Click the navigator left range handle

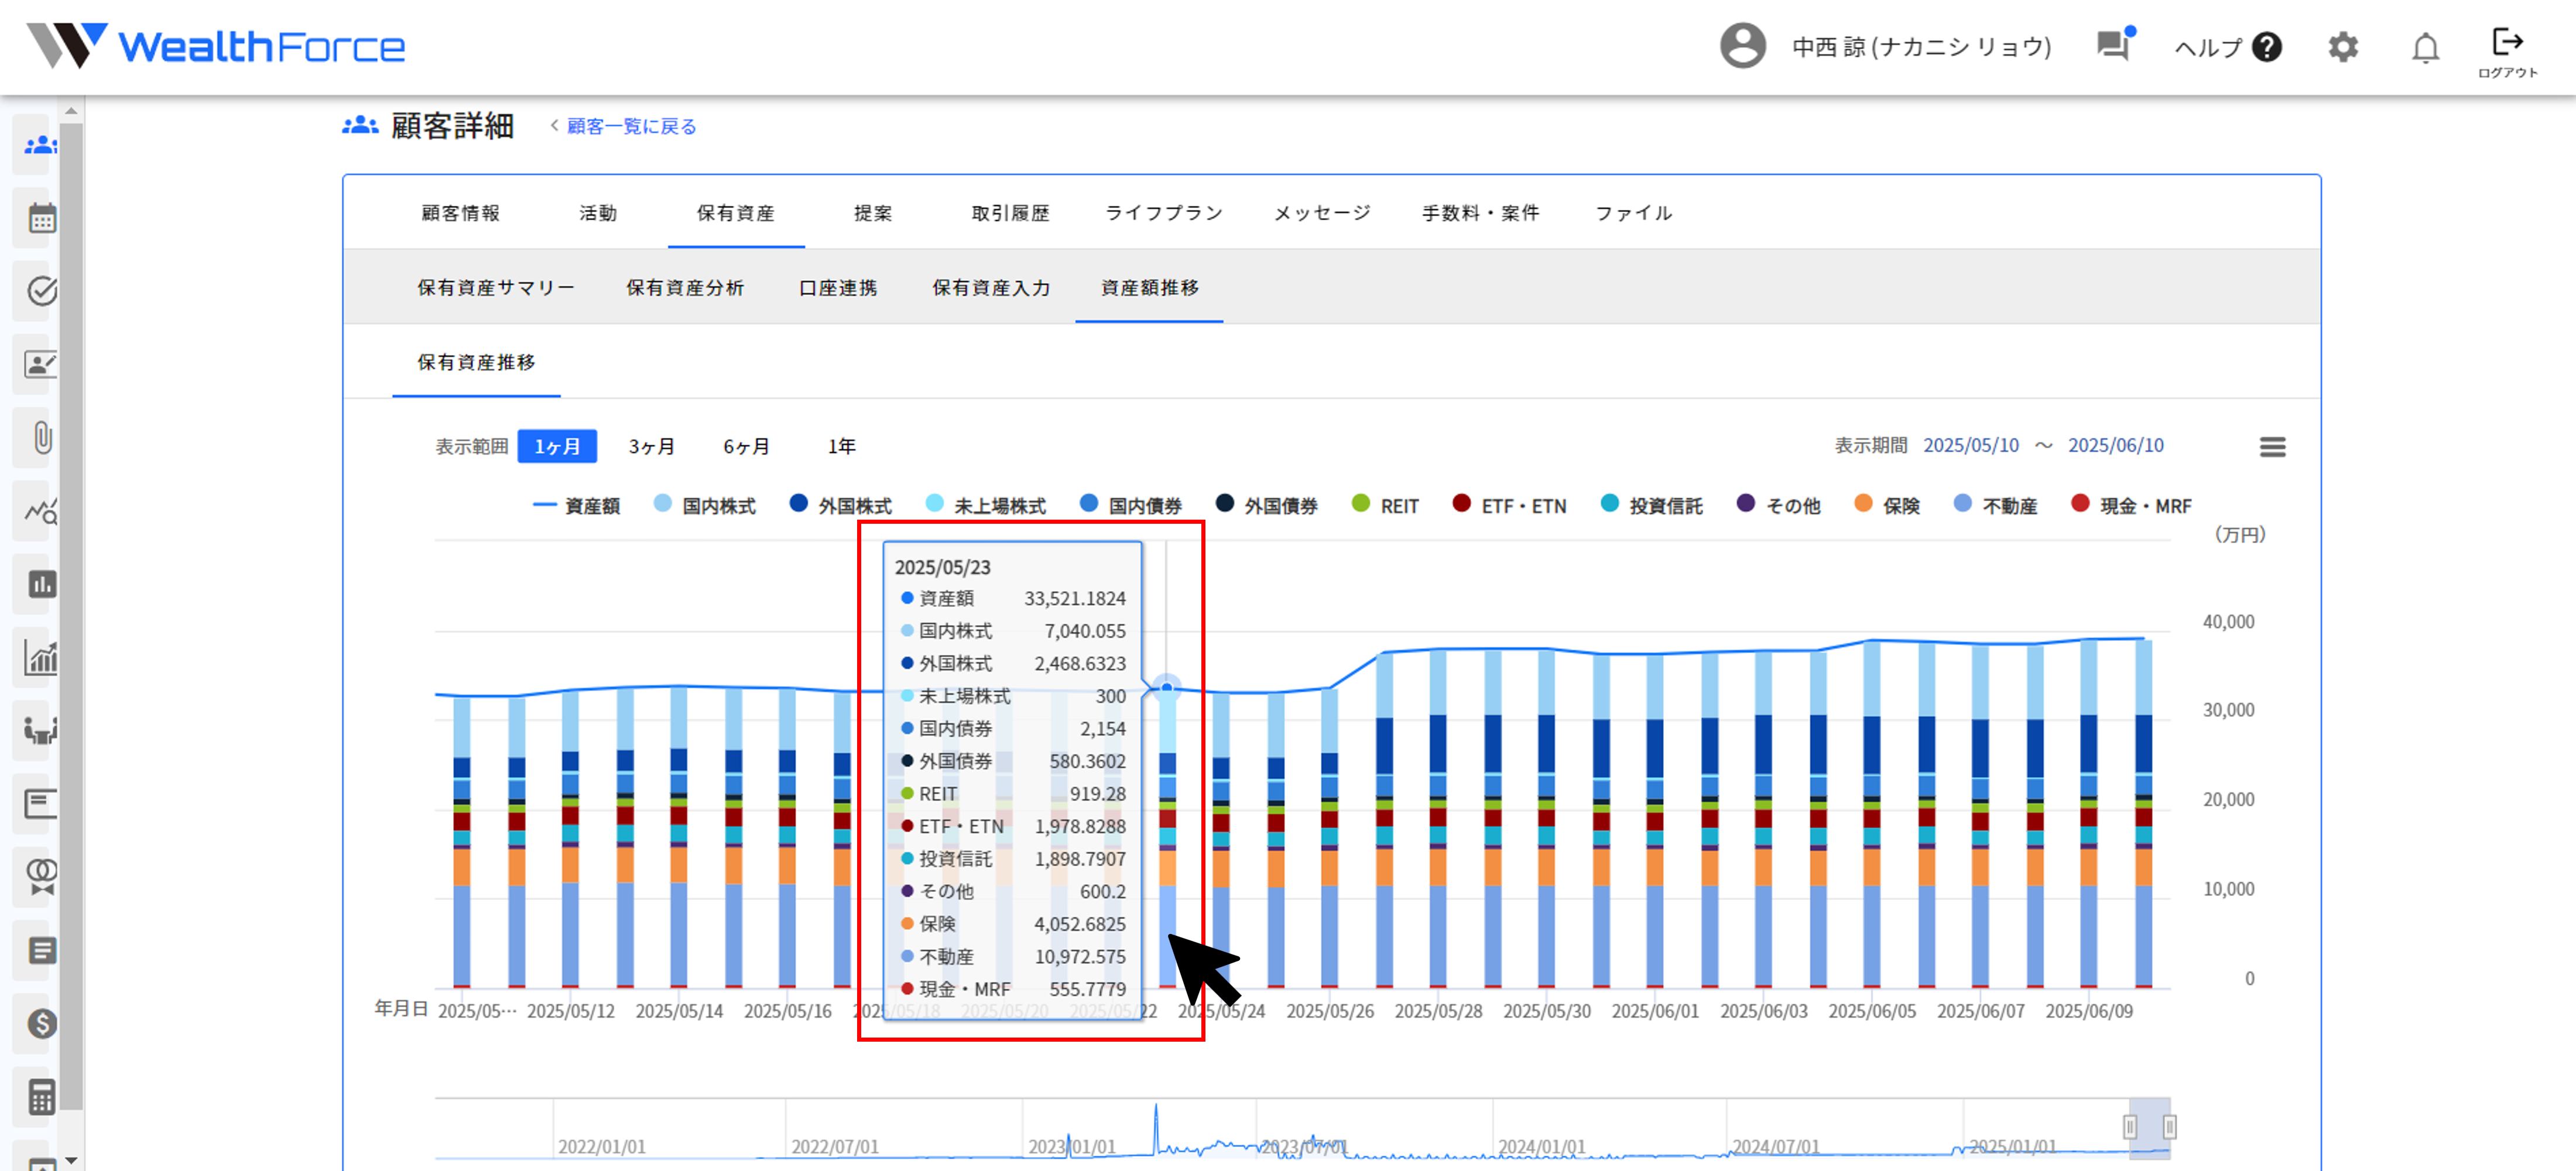tap(2130, 1127)
